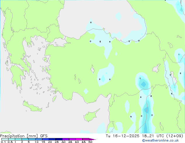185x143 pixels.
Task: Select the 20–25 mm legend color swatch
Action: click(52, 139)
